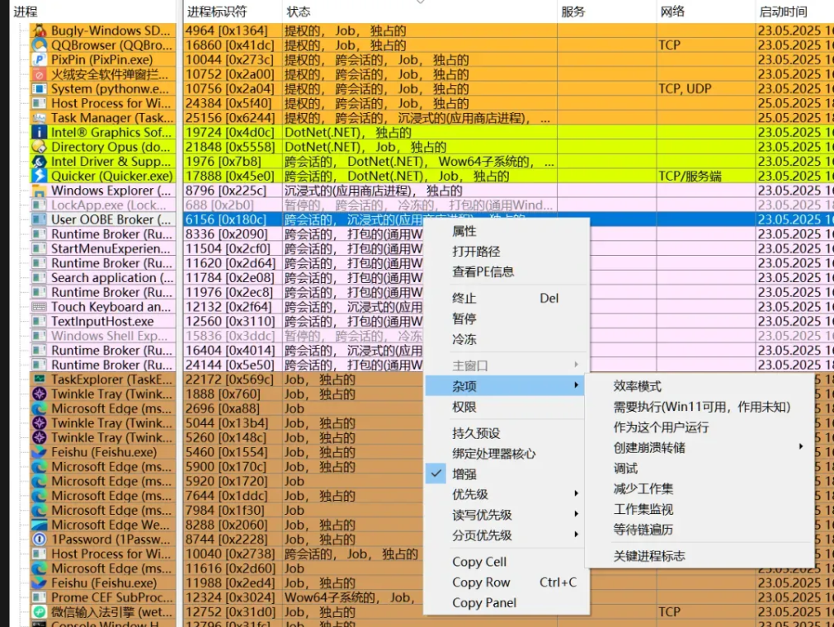
Task: Click the TextInputHost.exe process icon
Action: pos(40,321)
